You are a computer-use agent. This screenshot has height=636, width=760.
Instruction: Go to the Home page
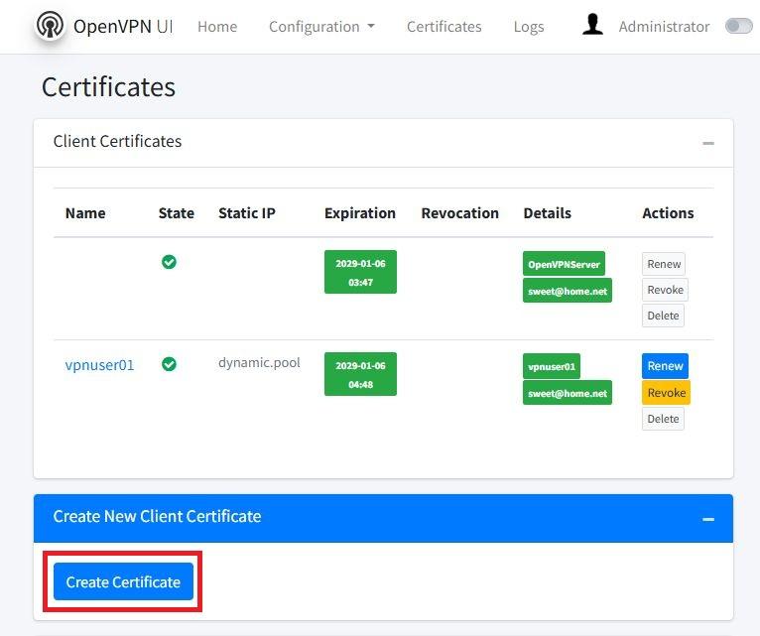click(217, 26)
